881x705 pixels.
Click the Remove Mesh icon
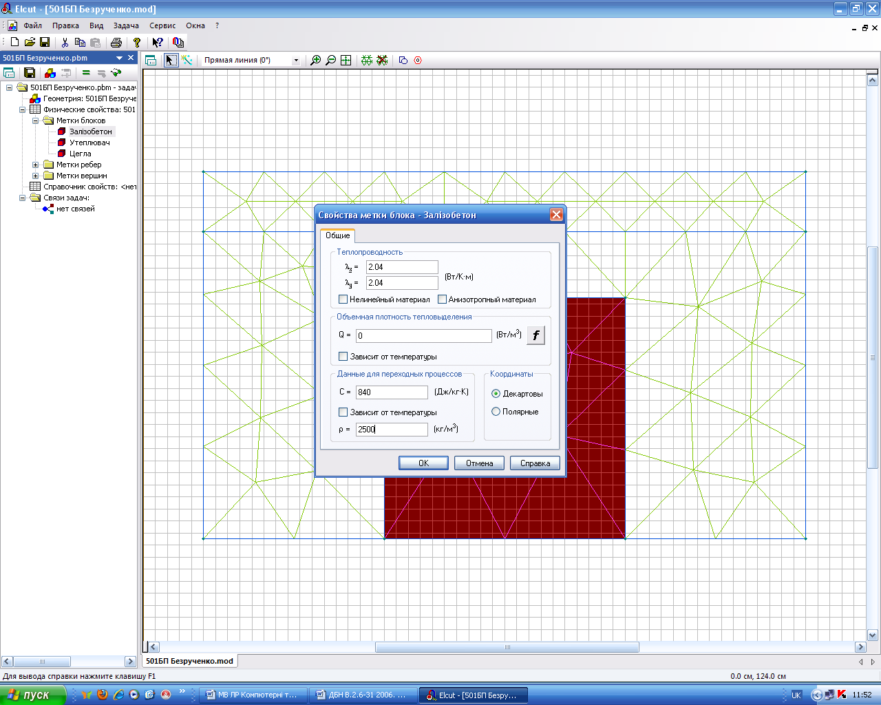(382, 61)
